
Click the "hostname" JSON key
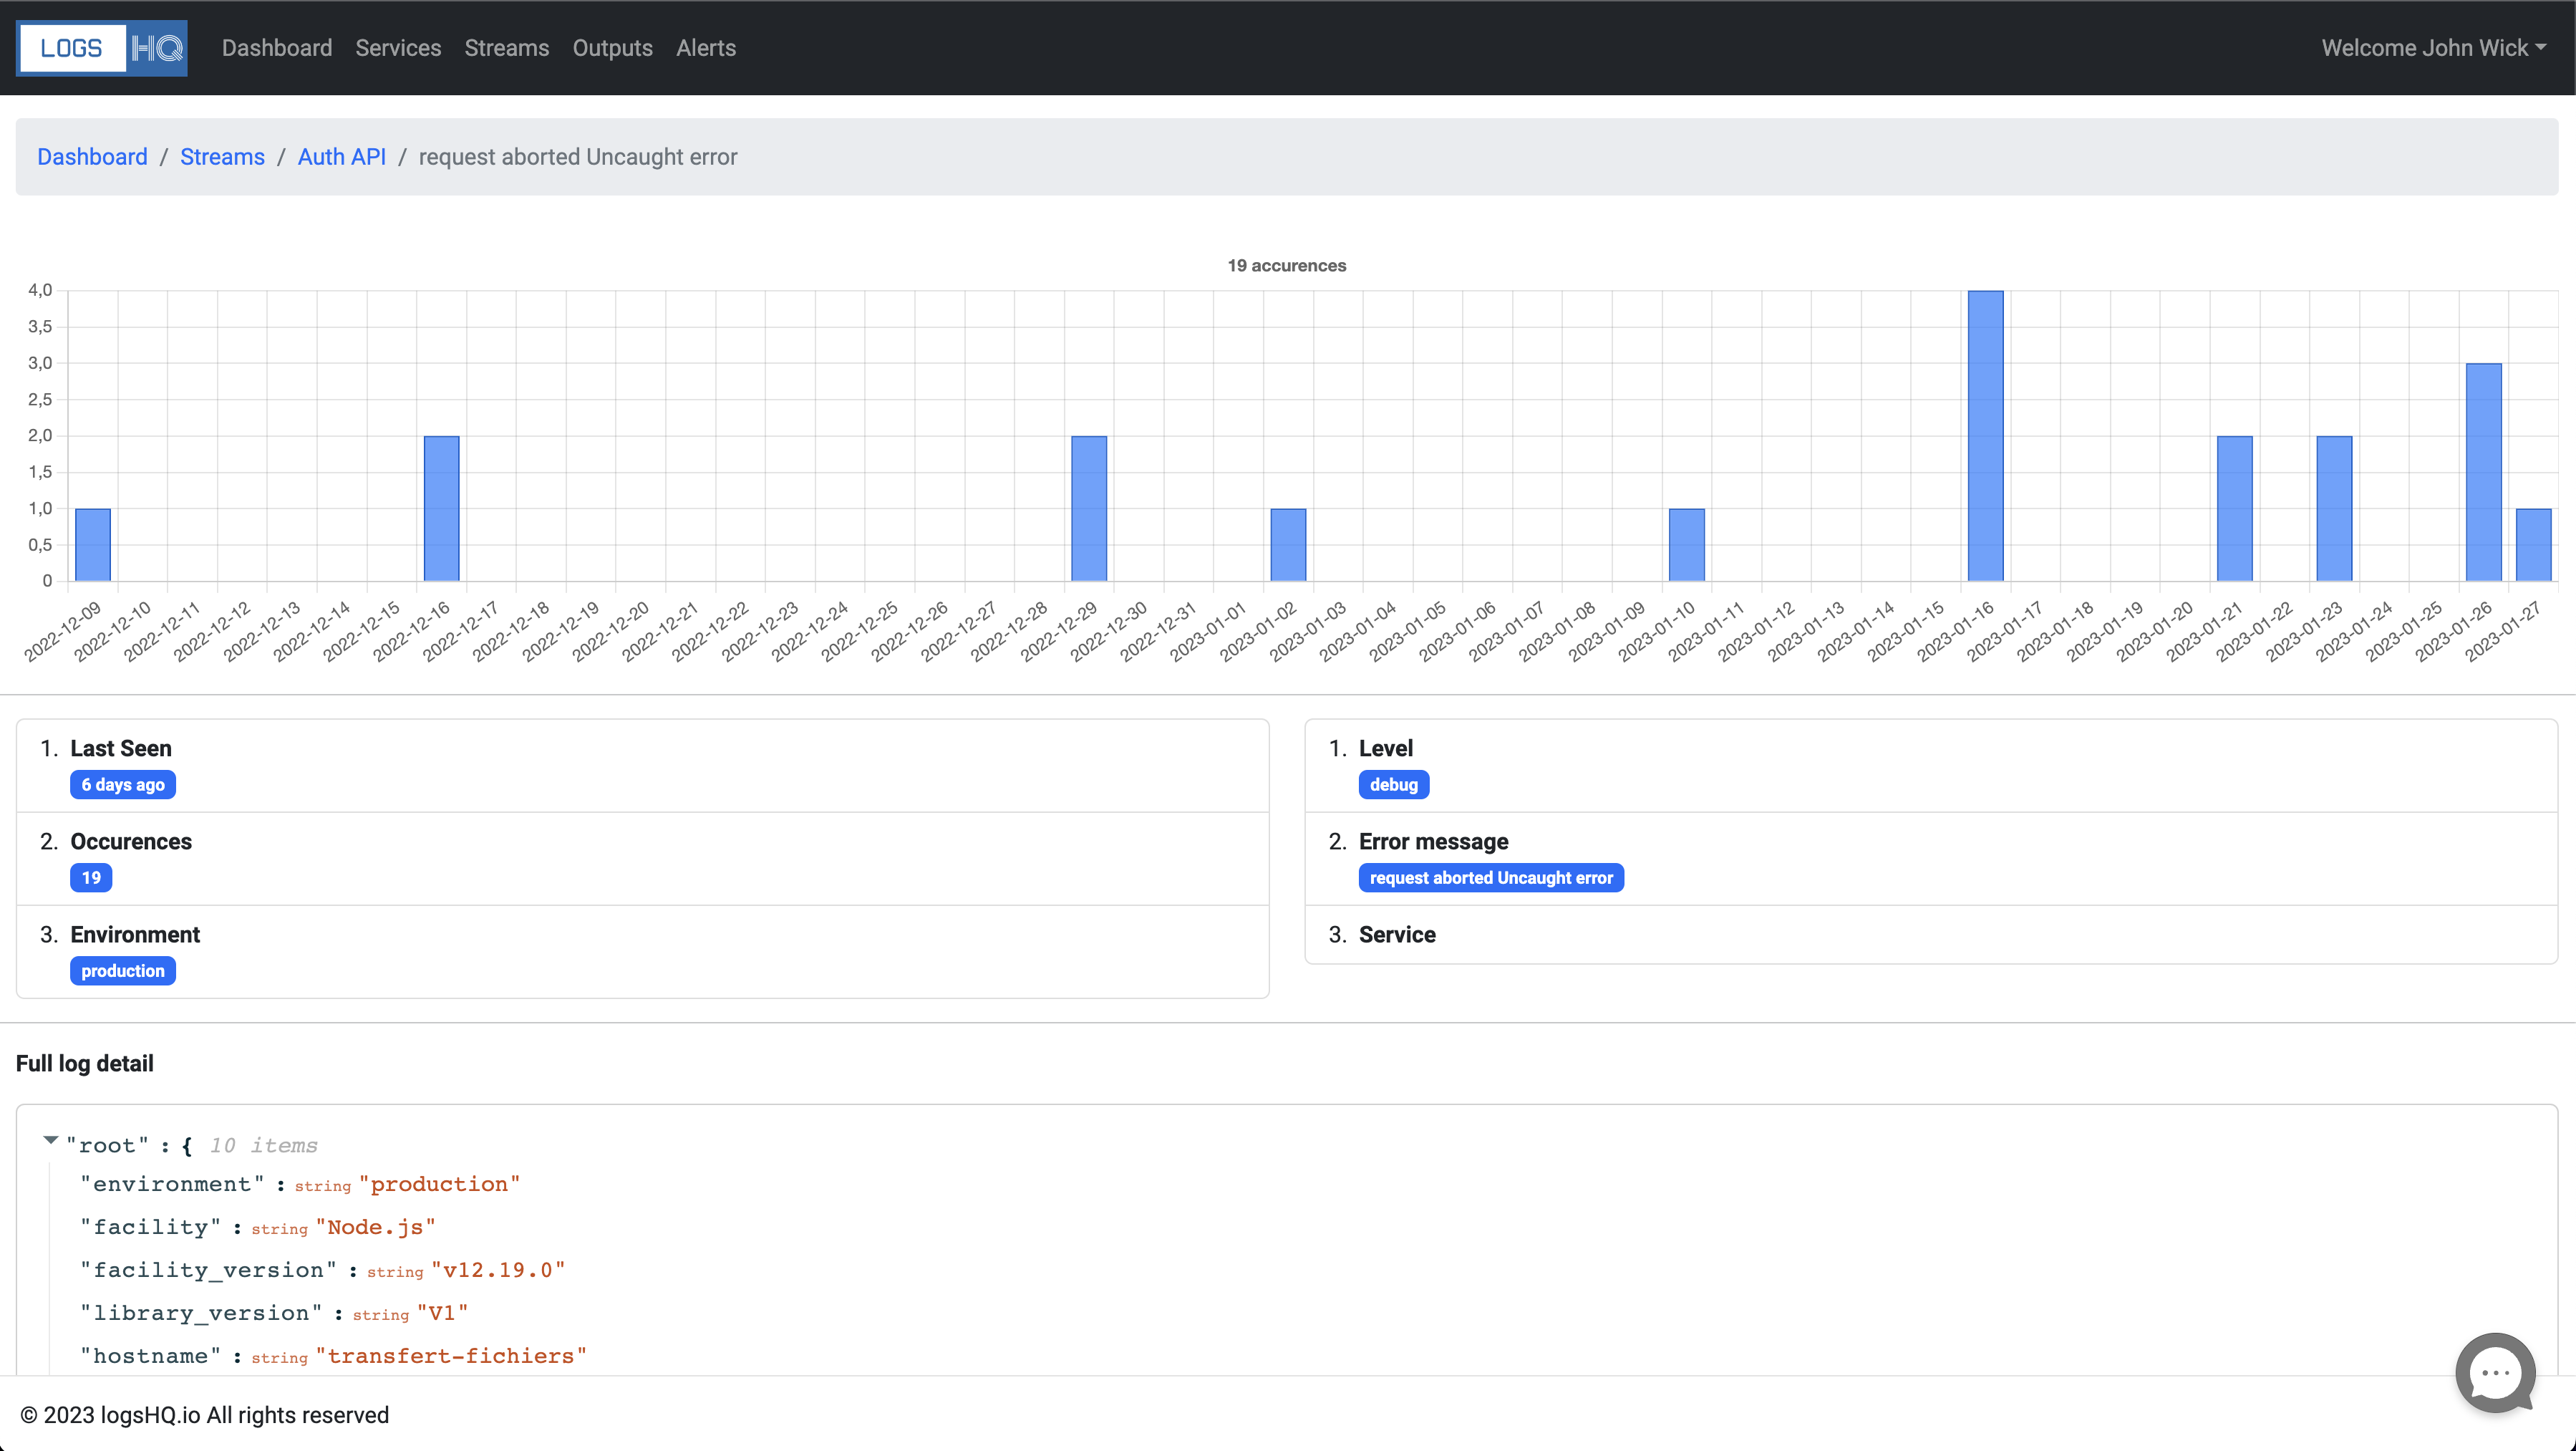click(151, 1356)
